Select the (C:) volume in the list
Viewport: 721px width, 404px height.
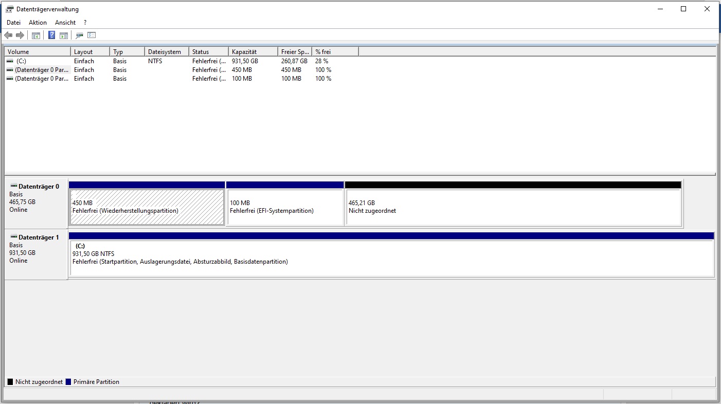click(x=22, y=61)
